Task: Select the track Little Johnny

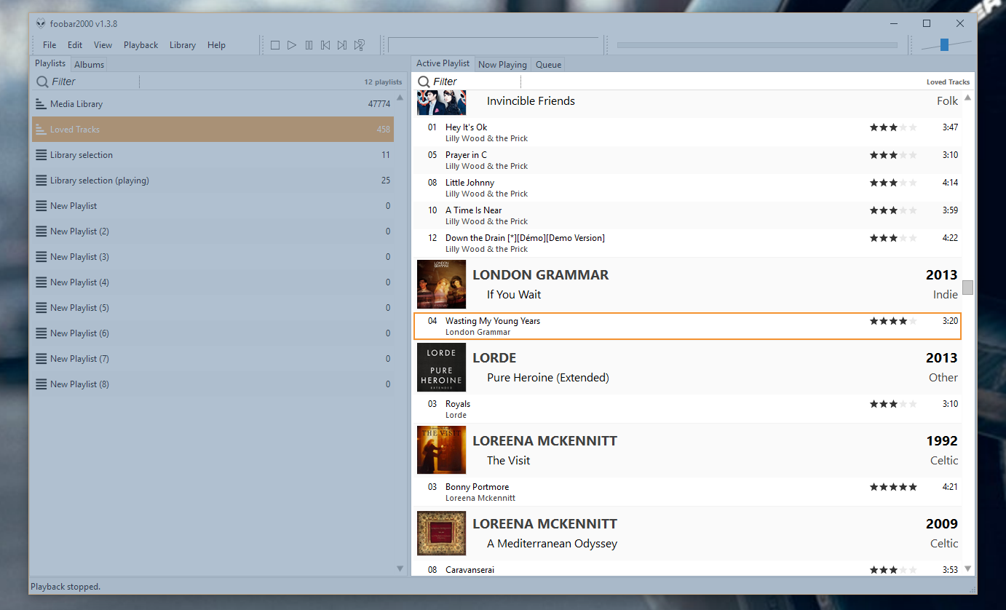Action: coord(687,188)
